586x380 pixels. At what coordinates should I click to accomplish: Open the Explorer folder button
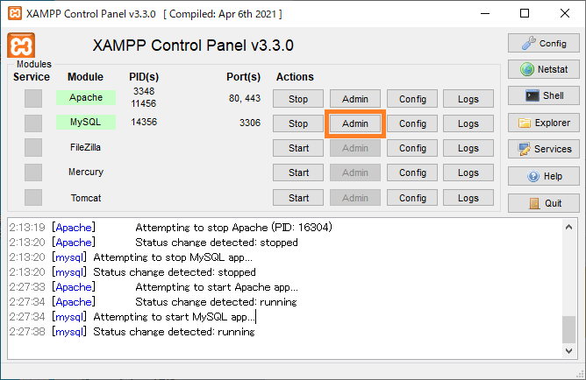coord(543,123)
